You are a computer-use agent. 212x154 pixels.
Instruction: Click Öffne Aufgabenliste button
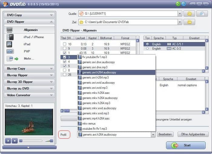[x=193, y=134]
